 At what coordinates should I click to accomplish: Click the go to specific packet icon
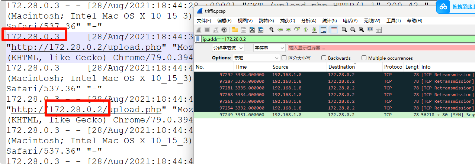tap(297, 30)
